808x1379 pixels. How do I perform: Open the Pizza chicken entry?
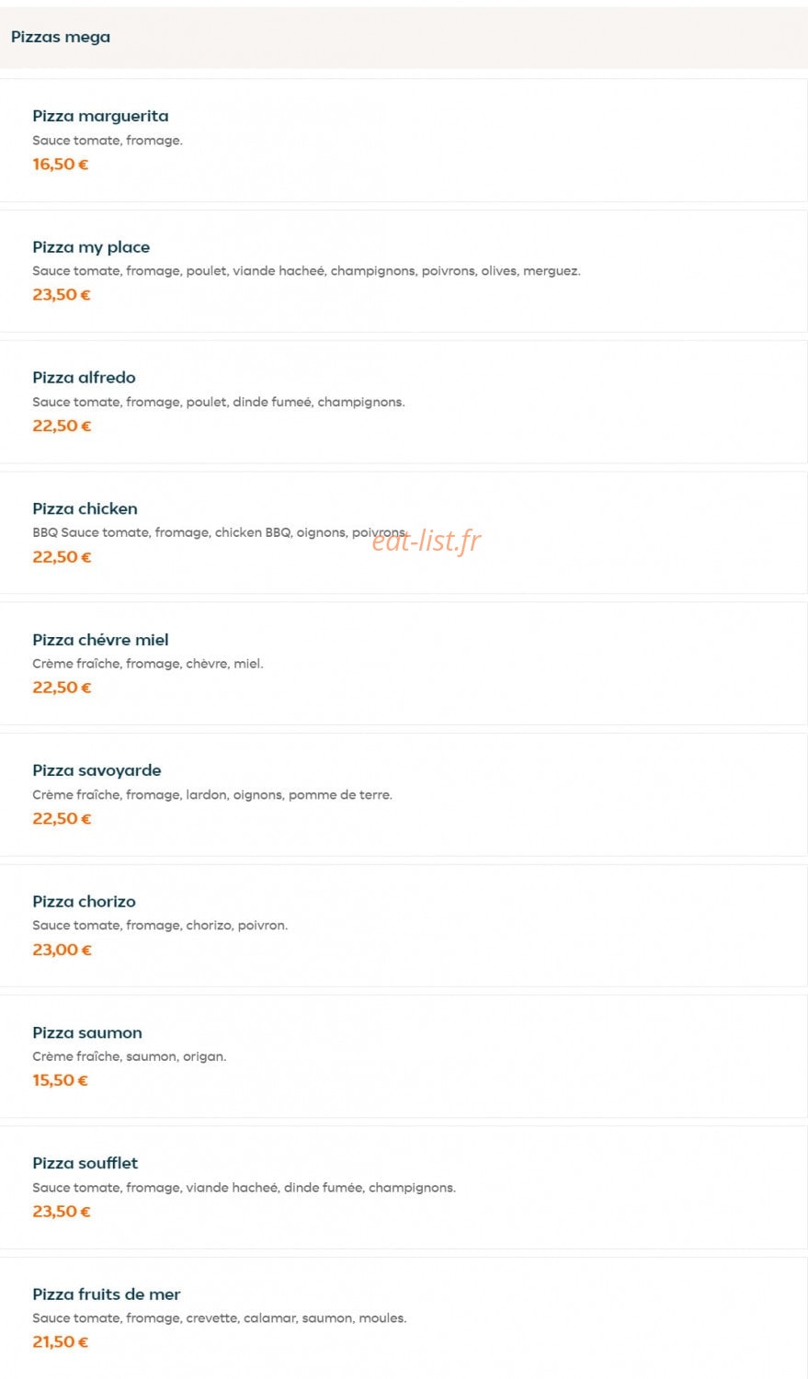click(x=404, y=532)
